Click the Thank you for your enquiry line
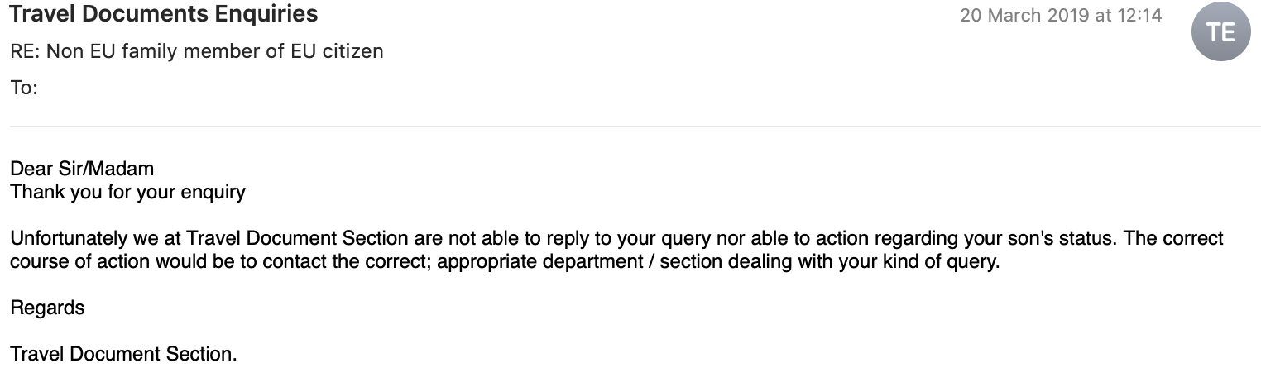Image resolution: width=1261 pixels, height=387 pixels. 127,193
